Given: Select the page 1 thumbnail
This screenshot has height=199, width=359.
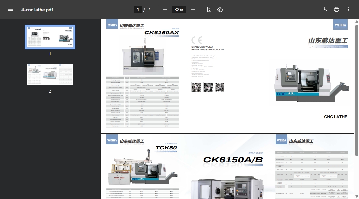Looking at the screenshot, I should (50, 37).
